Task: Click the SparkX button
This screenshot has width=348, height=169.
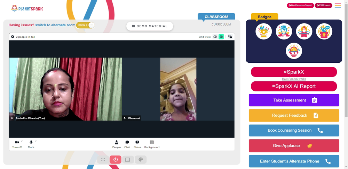Action: (294, 72)
